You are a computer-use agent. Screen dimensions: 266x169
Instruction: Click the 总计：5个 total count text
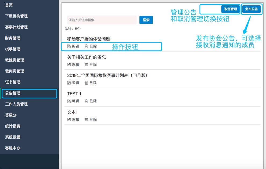[73, 29]
